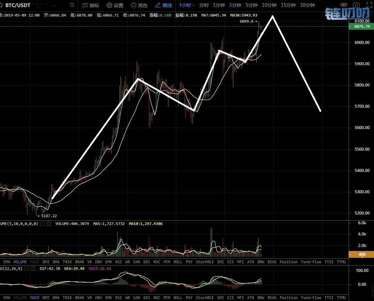This screenshot has height=301, width=374.
Task: Select Fund-flow in volume panel indicator row
Action: tap(311, 262)
